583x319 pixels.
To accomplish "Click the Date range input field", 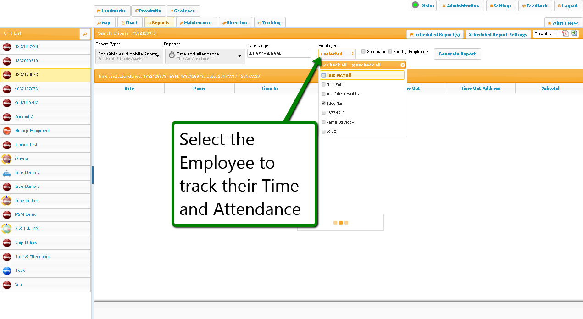I will click(x=279, y=54).
